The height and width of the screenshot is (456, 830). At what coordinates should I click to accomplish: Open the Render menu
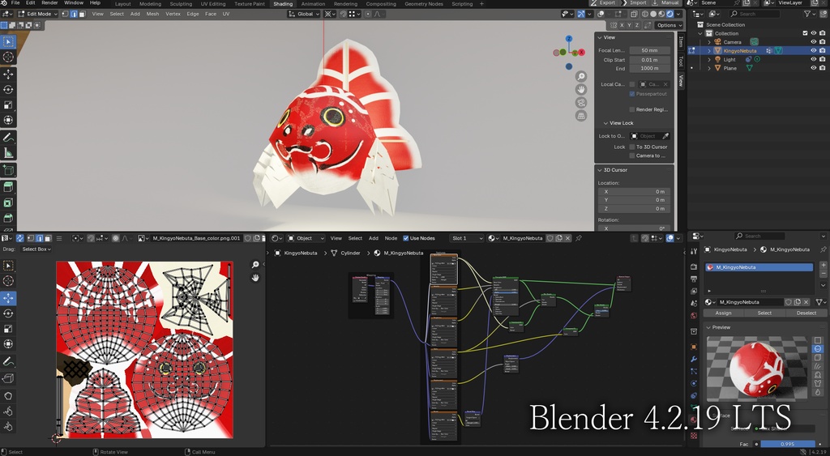49,2
